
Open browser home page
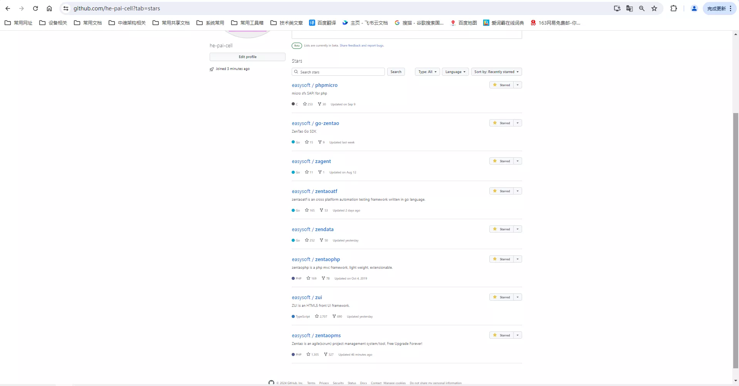pos(49,8)
